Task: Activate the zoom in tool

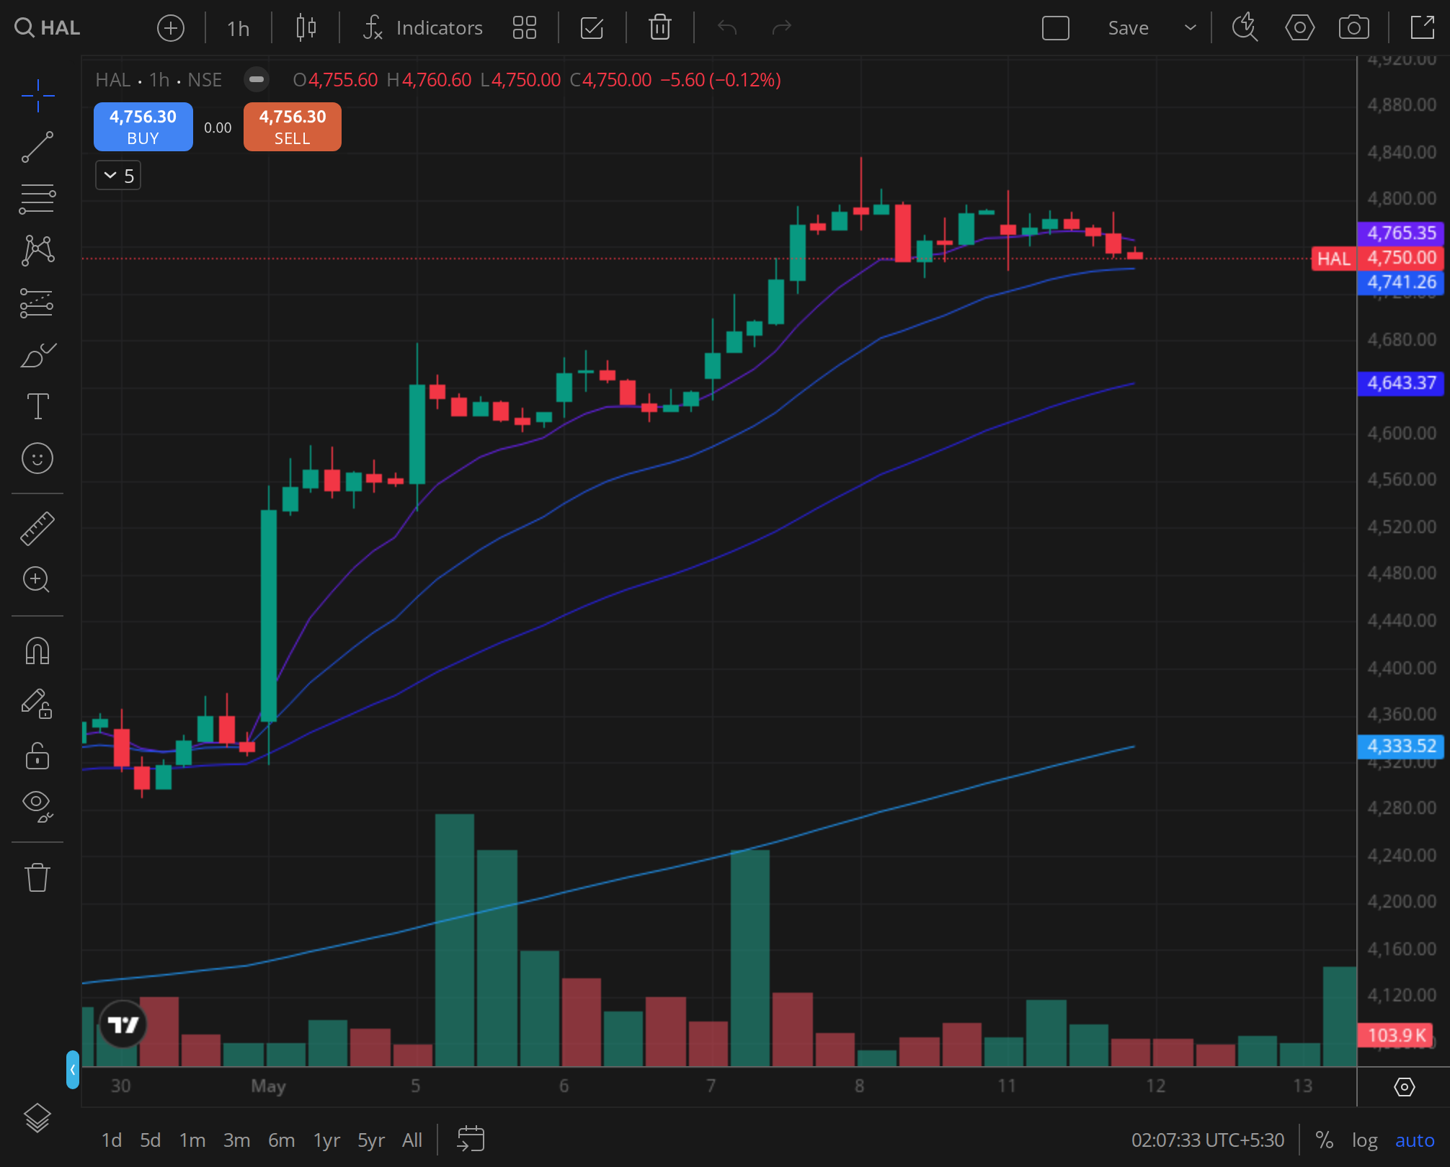Action: pyautogui.click(x=37, y=580)
